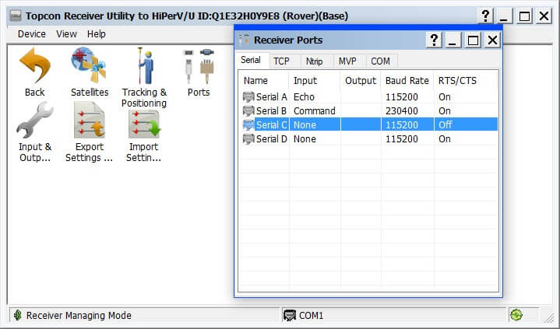Switch to the Ntrip tab
This screenshot has height=329, width=560.
(x=314, y=61)
